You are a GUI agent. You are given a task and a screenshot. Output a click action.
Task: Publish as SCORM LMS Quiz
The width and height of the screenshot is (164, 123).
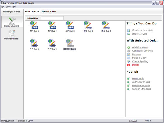(x=141, y=89)
